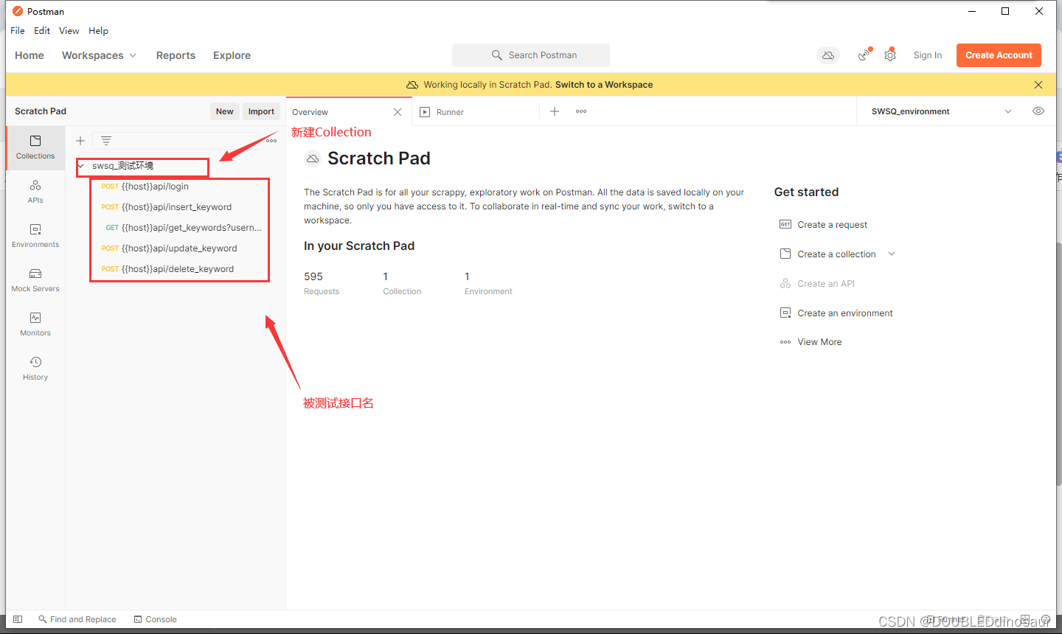Click in the Search Postman field
Screen dimensions: 1062x634
coord(531,55)
